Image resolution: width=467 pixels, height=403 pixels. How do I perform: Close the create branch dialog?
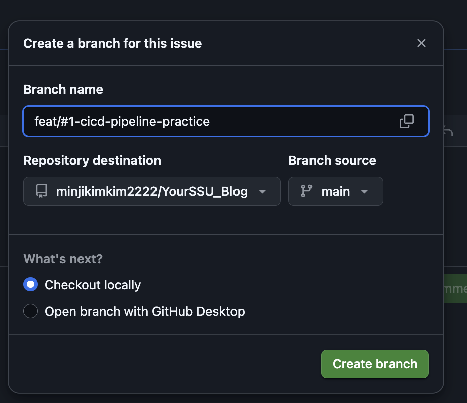[x=421, y=43]
